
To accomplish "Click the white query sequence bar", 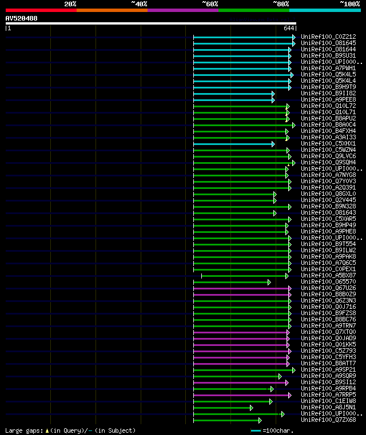I will click(151, 23).
